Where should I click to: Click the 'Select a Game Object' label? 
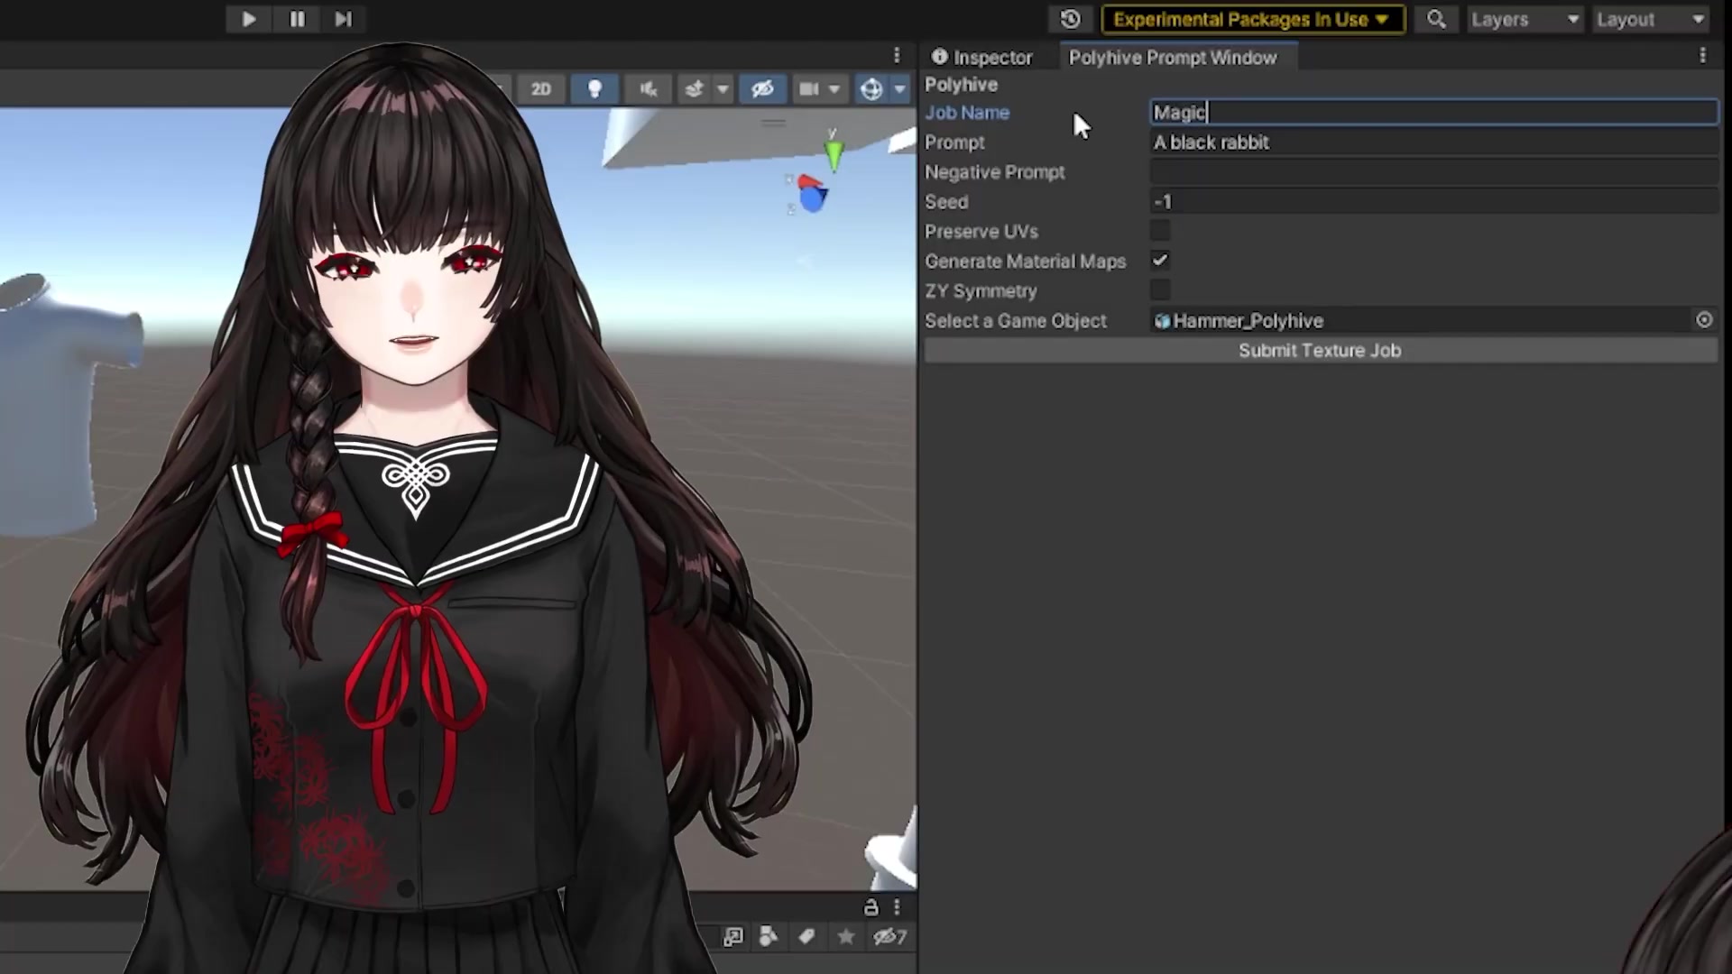coord(1016,321)
